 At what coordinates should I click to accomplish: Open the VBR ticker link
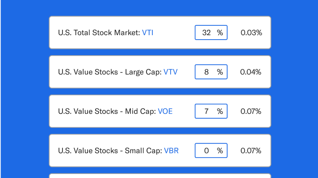pos(171,150)
